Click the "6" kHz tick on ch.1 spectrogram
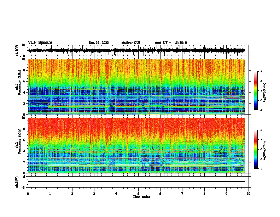The image size is (280, 217). point(24,81)
